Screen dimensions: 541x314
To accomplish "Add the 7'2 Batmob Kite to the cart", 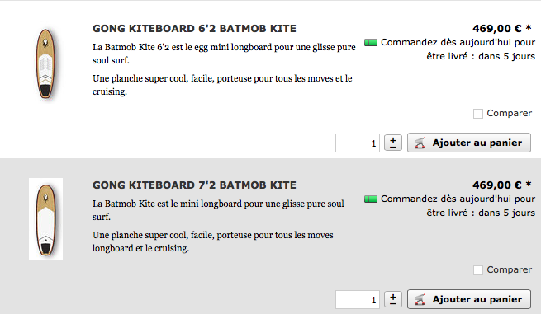I will [x=469, y=299].
